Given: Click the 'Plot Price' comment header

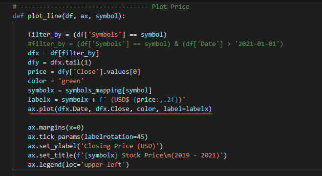Looking at the screenshot, I should click(171, 7).
